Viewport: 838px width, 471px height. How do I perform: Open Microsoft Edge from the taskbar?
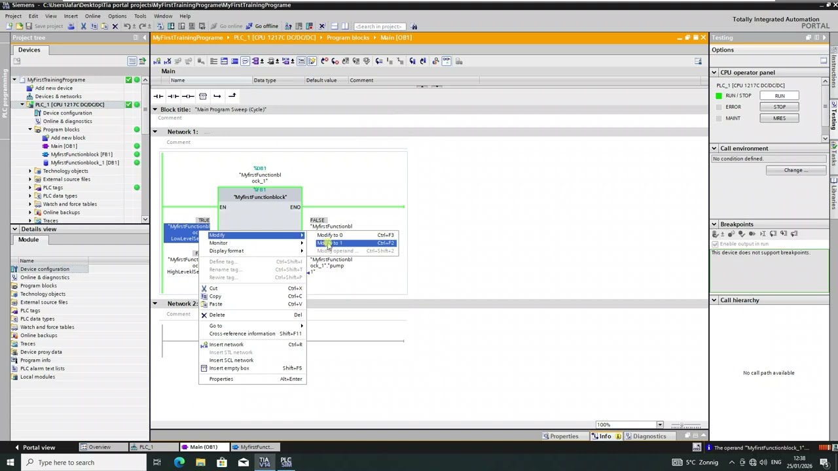pos(179,462)
